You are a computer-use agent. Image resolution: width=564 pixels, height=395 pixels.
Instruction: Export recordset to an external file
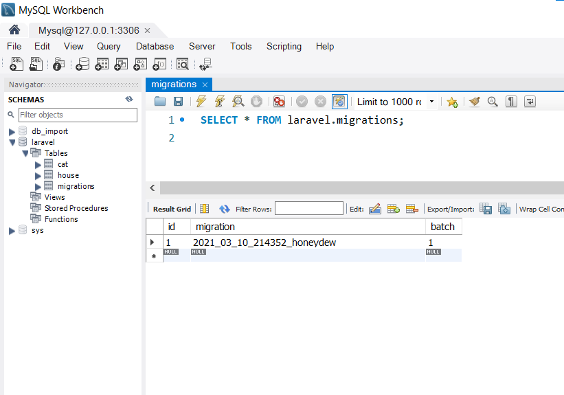(486, 209)
